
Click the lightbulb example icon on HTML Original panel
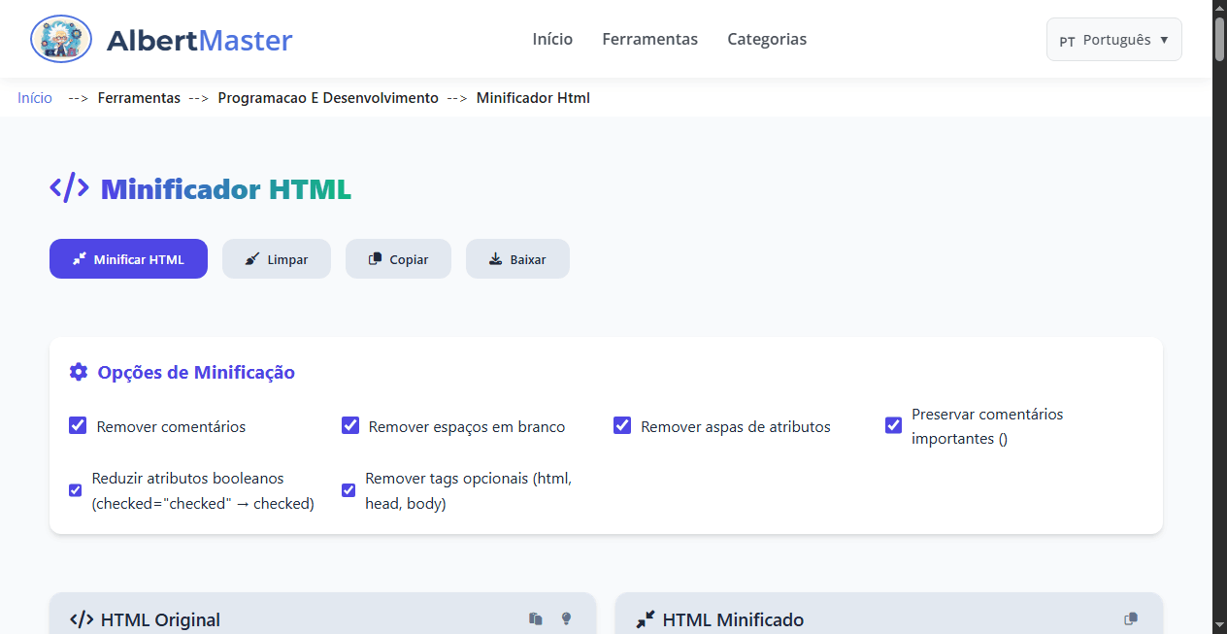pyautogui.click(x=566, y=617)
